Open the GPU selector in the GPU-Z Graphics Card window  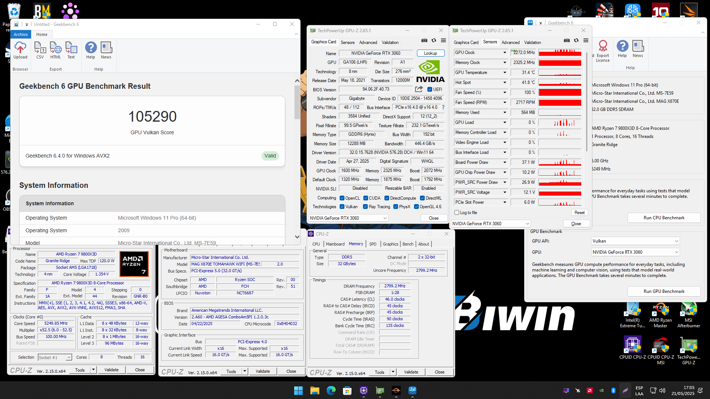(x=348, y=218)
